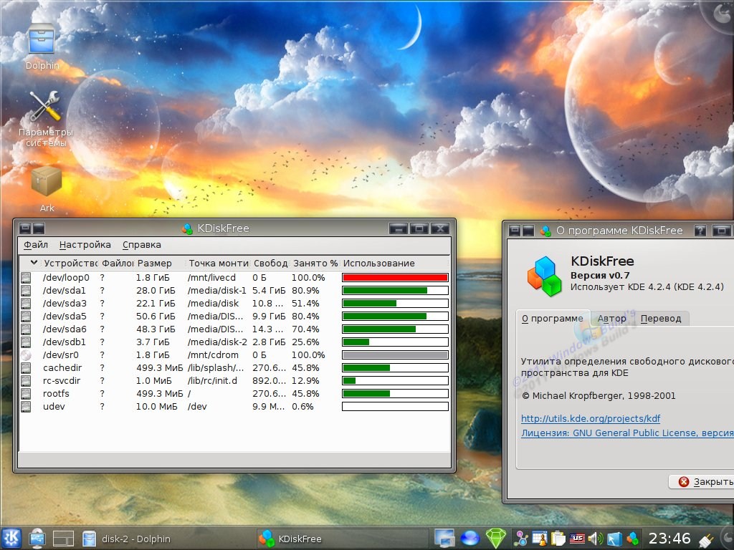This screenshot has width=734, height=550.
Task: Click the show desktop icon in taskbar
Action: (x=37, y=539)
